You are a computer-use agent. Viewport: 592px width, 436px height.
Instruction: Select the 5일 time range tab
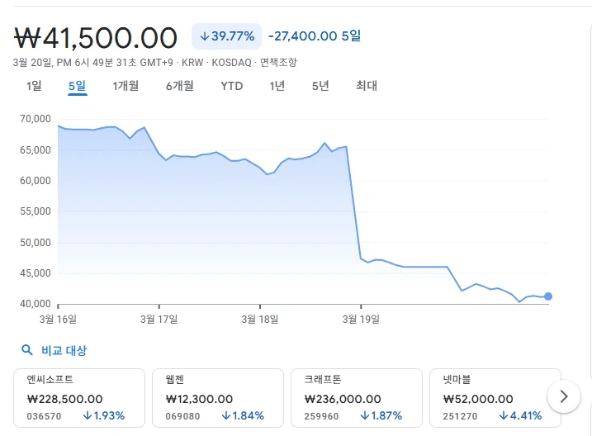point(78,86)
